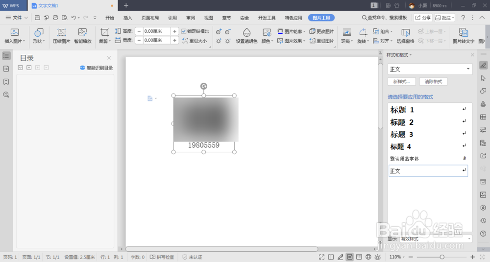The image size is (490, 262).
Task: Click the Print icon in quick toolbar
Action: click(x=55, y=18)
